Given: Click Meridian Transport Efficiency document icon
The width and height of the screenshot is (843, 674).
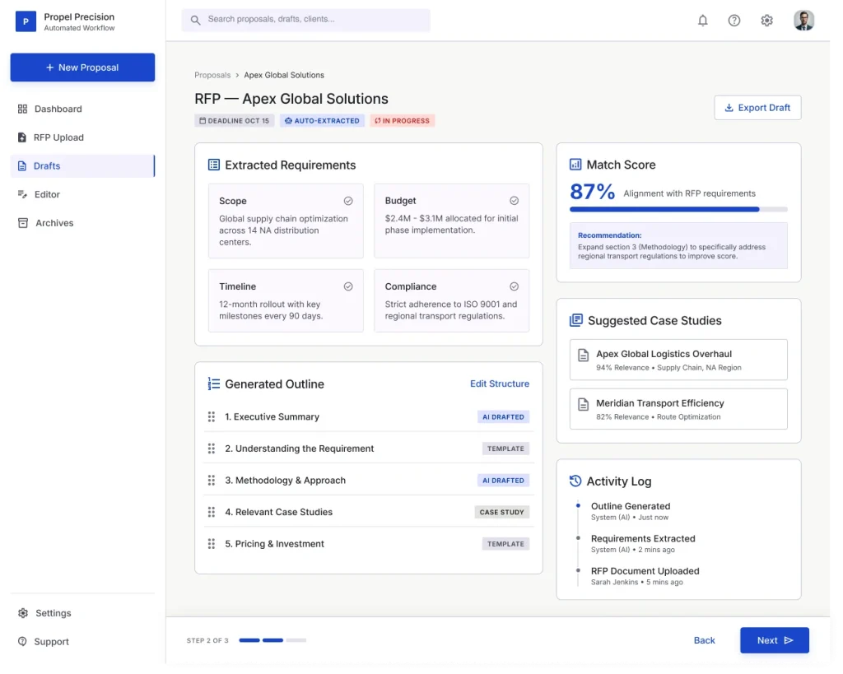Looking at the screenshot, I should point(584,404).
